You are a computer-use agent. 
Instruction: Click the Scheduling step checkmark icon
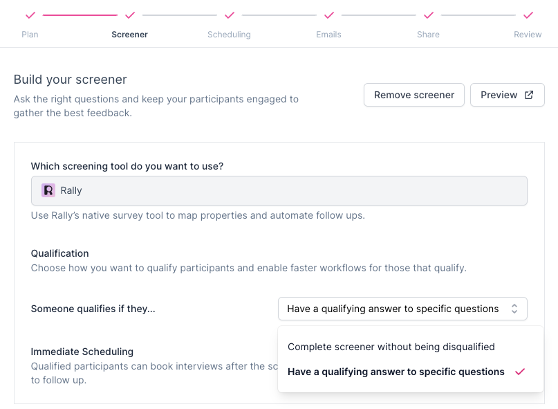tap(229, 15)
